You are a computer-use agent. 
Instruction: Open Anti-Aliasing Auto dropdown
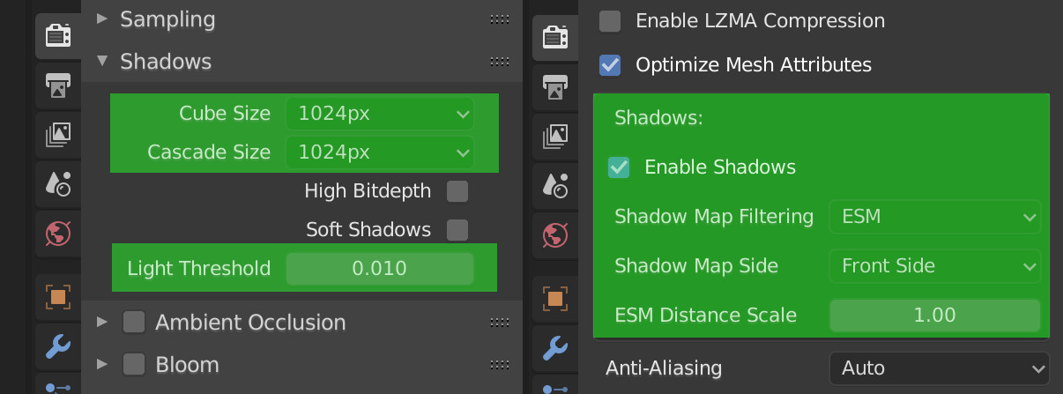click(x=940, y=368)
